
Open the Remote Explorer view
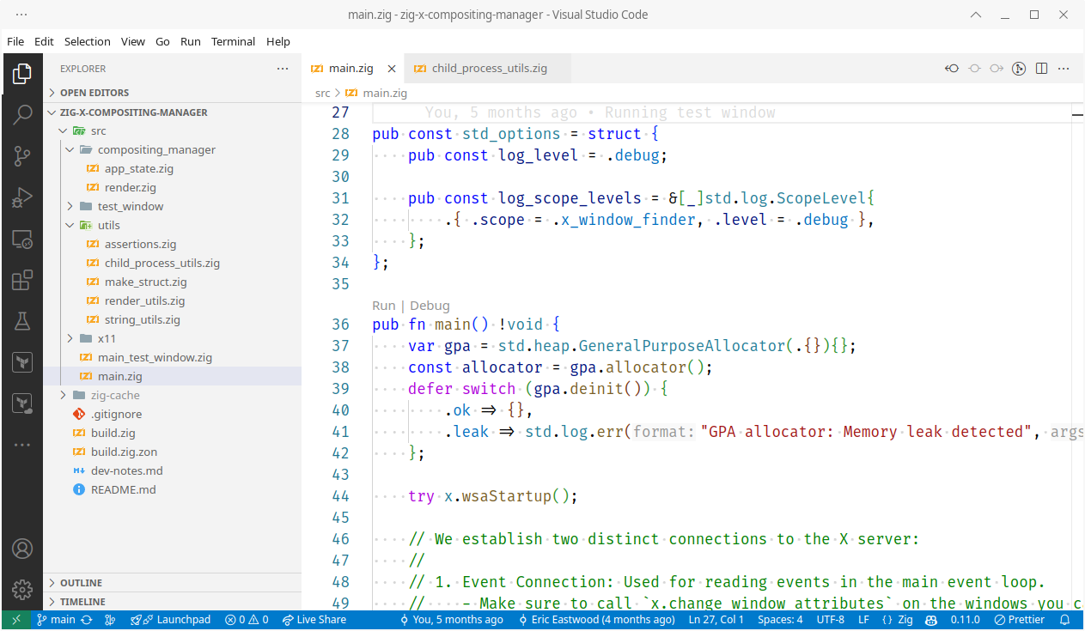(22, 239)
